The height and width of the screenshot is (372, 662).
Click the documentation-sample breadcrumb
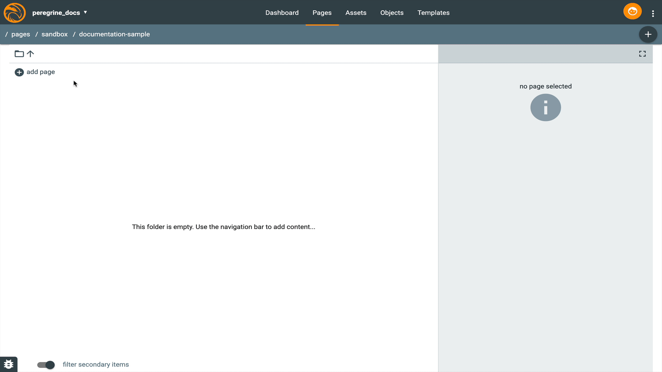click(114, 34)
